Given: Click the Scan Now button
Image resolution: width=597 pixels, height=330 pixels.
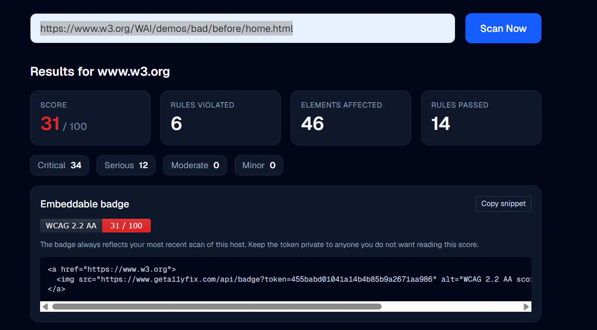Looking at the screenshot, I should (503, 28).
